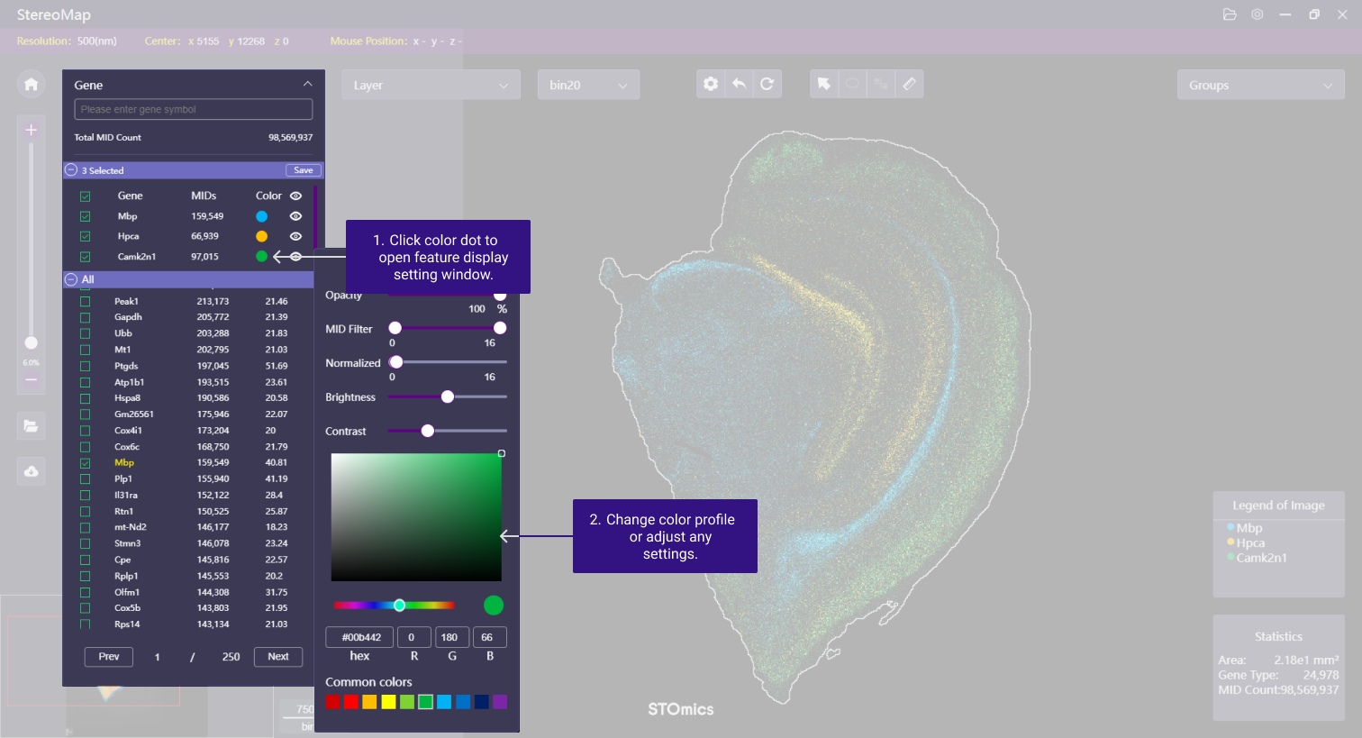Click the undo arrow tool
This screenshot has width=1362, height=738.
coord(739,84)
